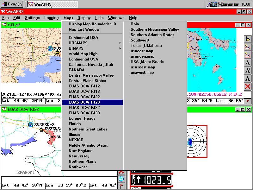Choose EUAS DCW PJ32
Screen dimensions: 253x190
coord(92,108)
